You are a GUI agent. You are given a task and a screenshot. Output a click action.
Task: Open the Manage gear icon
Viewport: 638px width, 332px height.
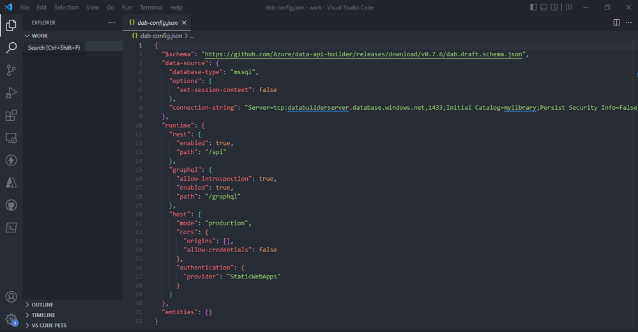[11, 319]
